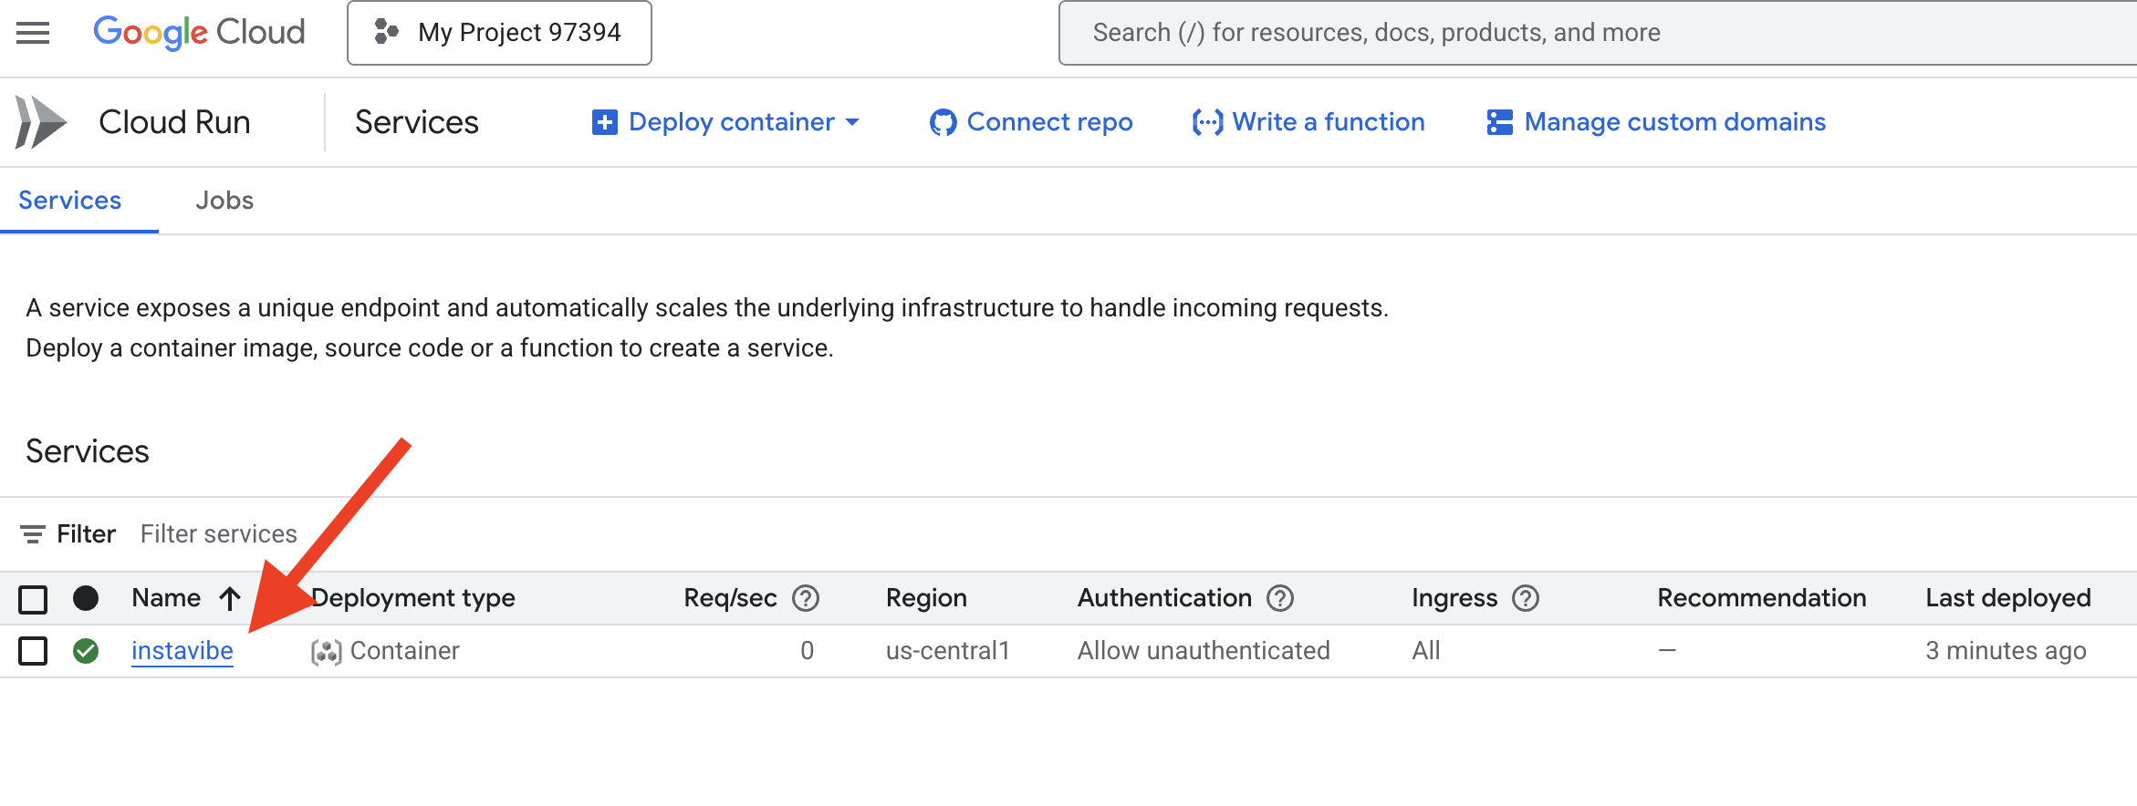Screen dimensions: 2137x806
Task: Click Connect repo button
Action: 1031,122
